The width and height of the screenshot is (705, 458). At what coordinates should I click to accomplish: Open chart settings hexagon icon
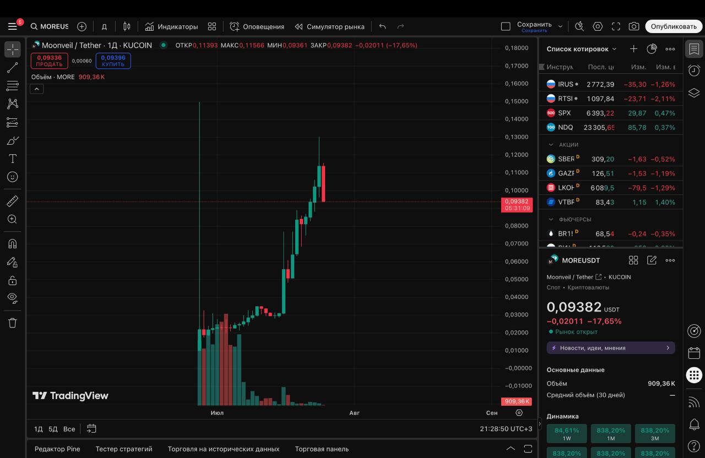pyautogui.click(x=598, y=26)
